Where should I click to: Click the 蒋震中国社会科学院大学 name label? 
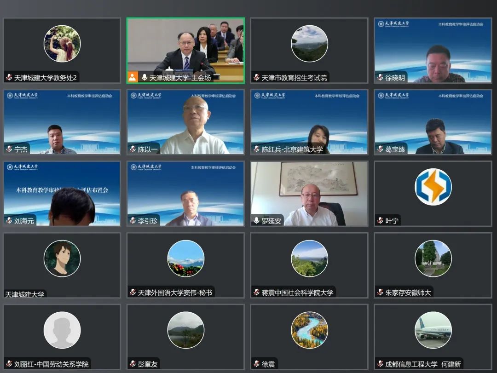coord(297,292)
